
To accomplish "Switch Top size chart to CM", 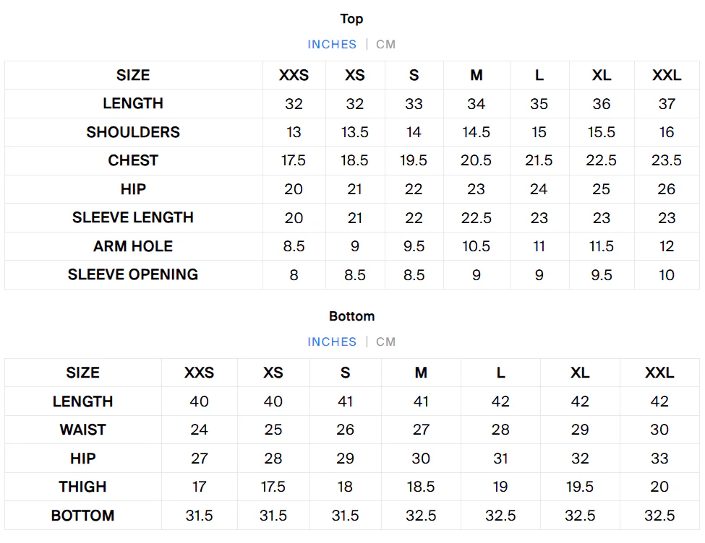I will click(x=385, y=44).
